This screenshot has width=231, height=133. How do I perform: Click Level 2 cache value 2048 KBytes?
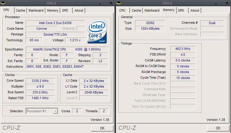pyautogui.click(x=94, y=92)
